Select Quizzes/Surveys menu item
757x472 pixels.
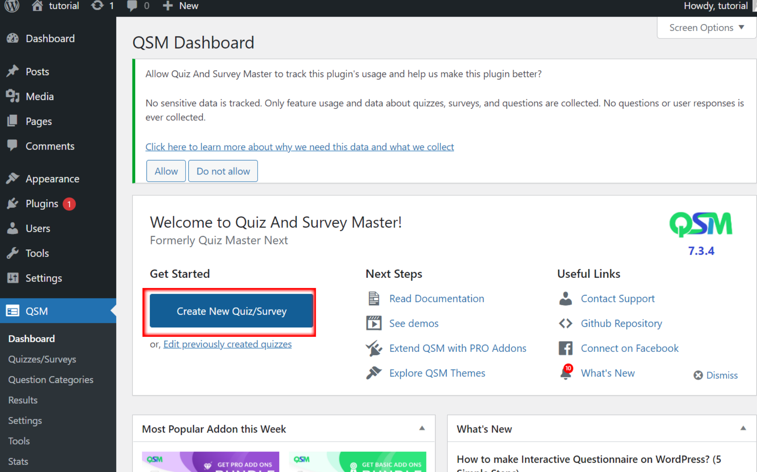[42, 359]
